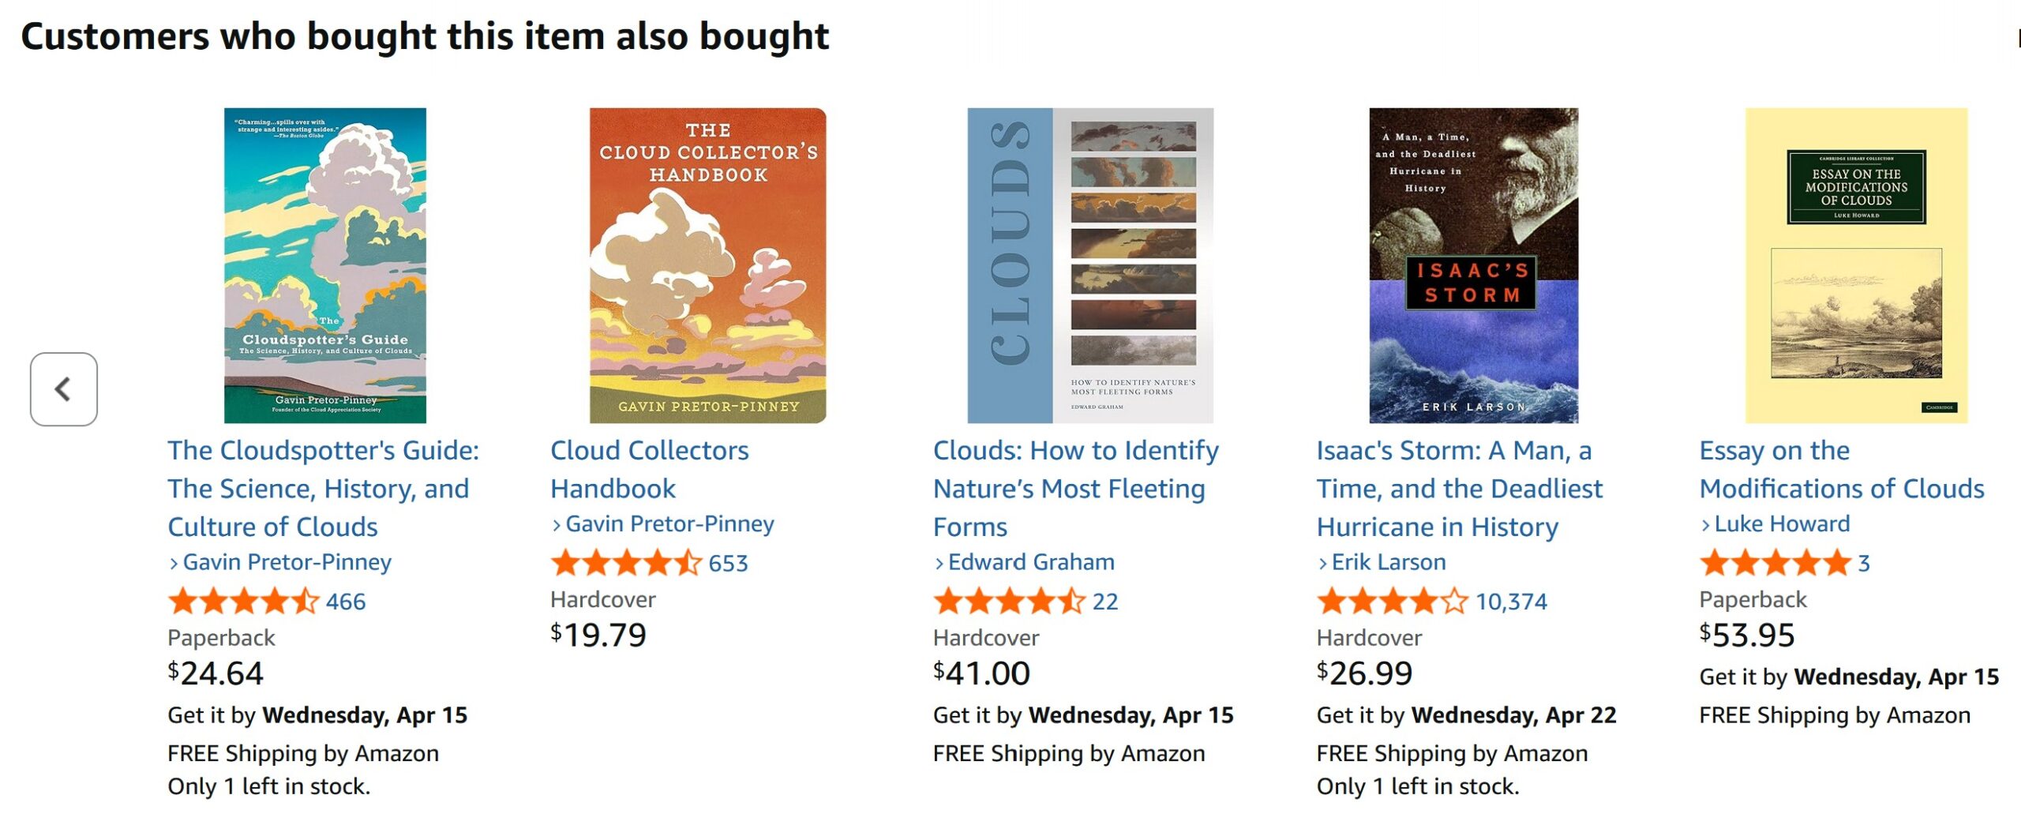The image size is (2021, 840).
Task: Click Essay on the Modifications of Clouds cover
Action: click(x=1855, y=265)
